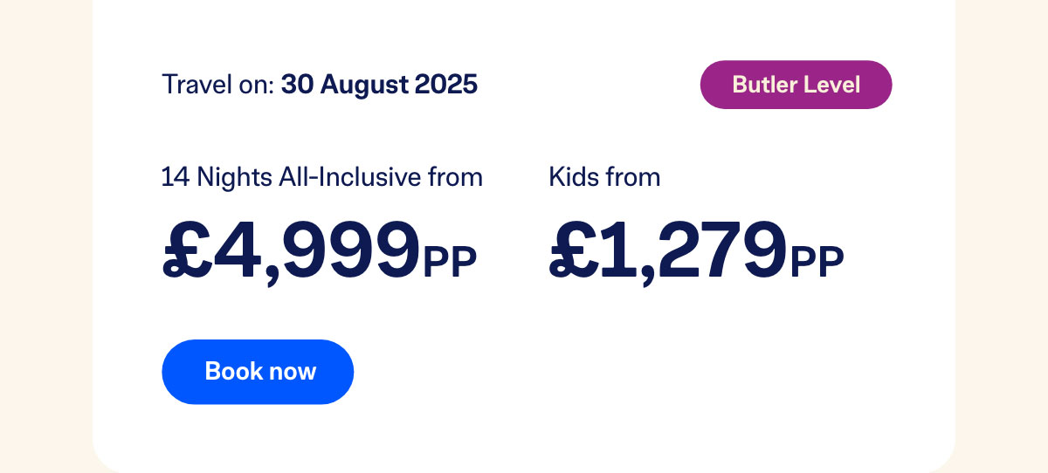Screen dimensions: 1048x473
Task: Click PP suffix after £4,999
Action: 451,263
